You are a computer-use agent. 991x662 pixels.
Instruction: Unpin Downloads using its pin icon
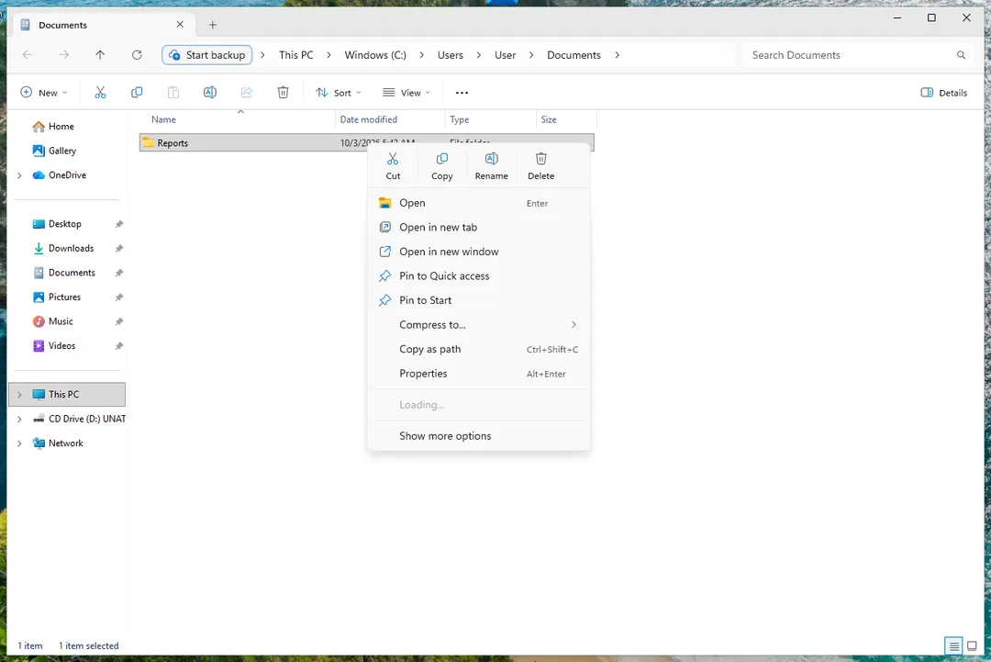point(118,249)
